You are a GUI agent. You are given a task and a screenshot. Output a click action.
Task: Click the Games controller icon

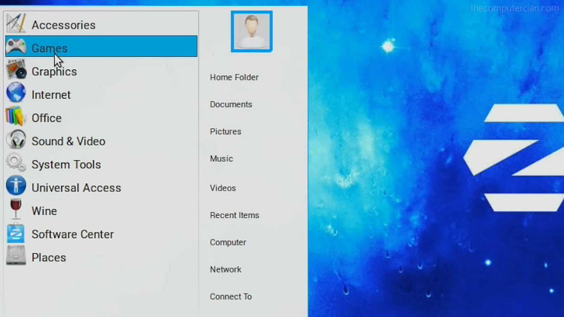pos(16,47)
